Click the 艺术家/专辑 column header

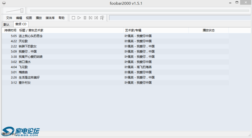point(133,31)
